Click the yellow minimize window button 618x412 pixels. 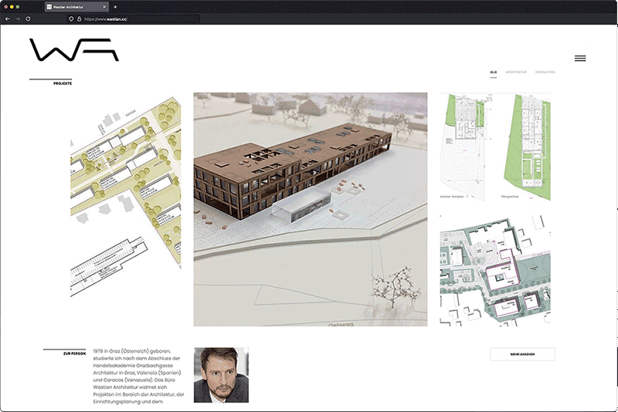tap(12, 7)
